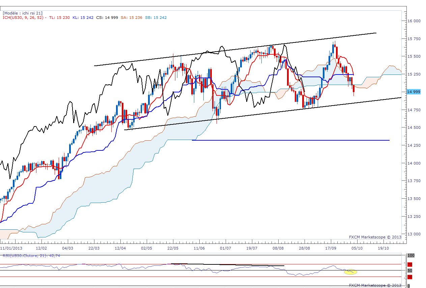This screenshot has width=426, height=288.
Task: Click the red RSI 70 level label
Action: pyautogui.click(x=410, y=264)
